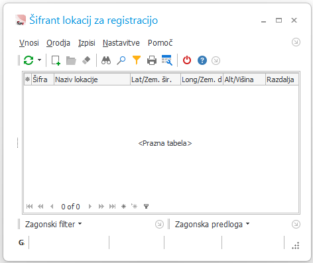Close the Šifrant lokacij window
The width and height of the screenshot is (313, 263).
pyautogui.click(x=294, y=21)
